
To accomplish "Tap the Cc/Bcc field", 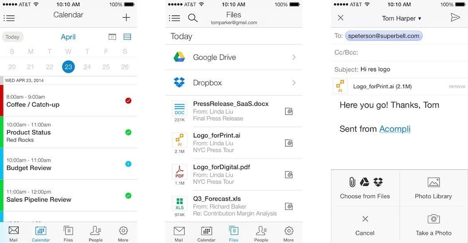I will 400,52.
